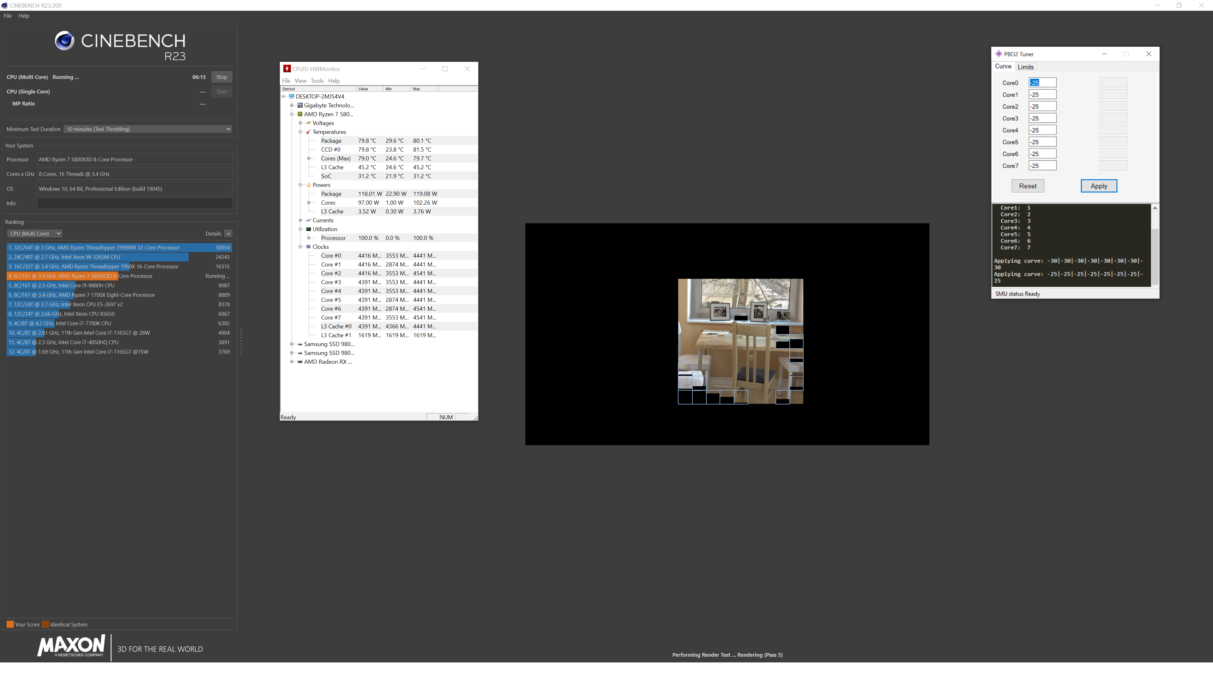Click the Gigabyte motherboard icon
This screenshot has width=1213, height=682.
tap(300, 105)
